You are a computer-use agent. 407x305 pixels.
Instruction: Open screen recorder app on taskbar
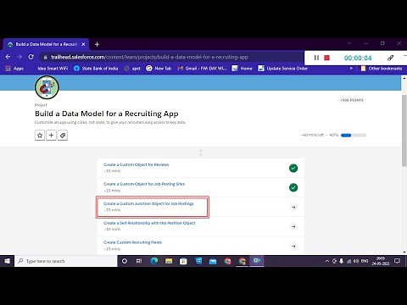point(257,261)
